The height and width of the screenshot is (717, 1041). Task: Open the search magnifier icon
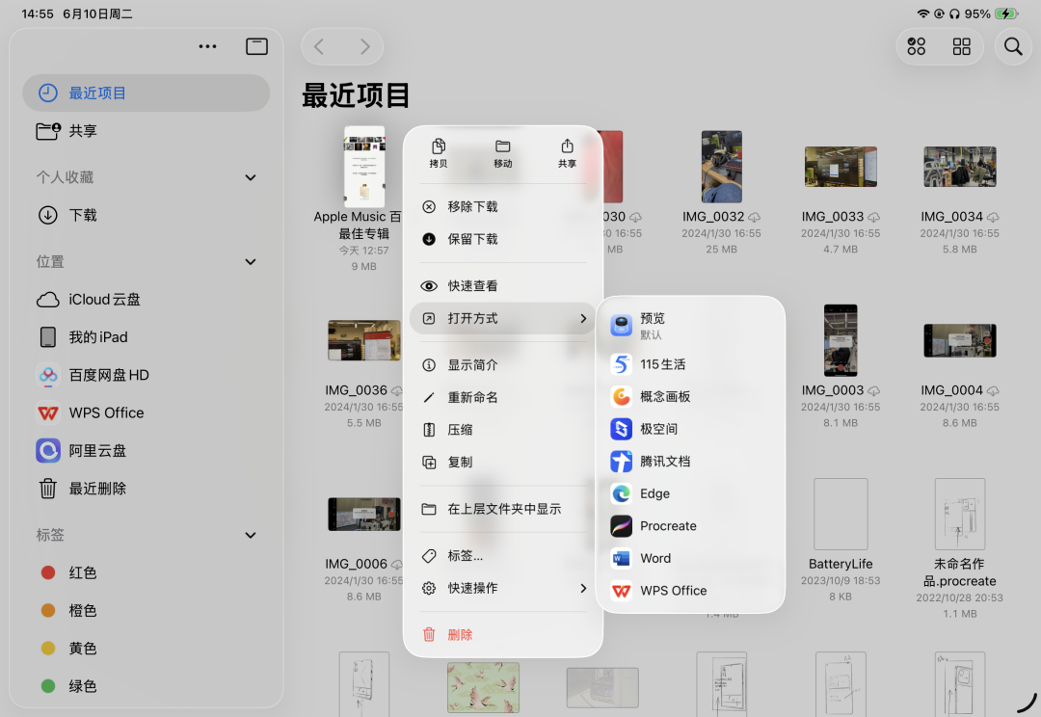(x=1013, y=46)
